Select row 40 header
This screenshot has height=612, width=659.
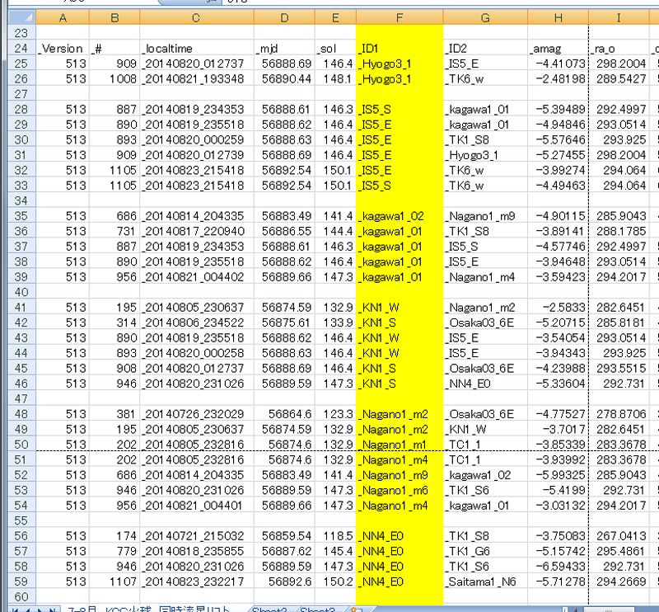(21, 292)
